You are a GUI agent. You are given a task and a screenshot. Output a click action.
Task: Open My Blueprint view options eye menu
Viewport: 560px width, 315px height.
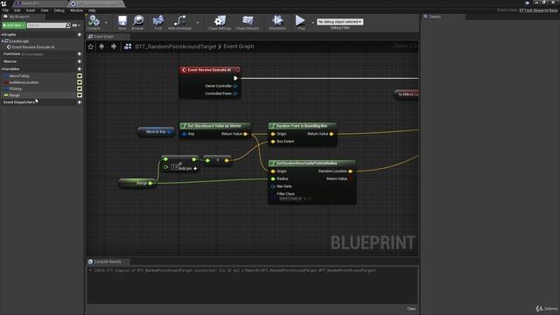(76, 25)
